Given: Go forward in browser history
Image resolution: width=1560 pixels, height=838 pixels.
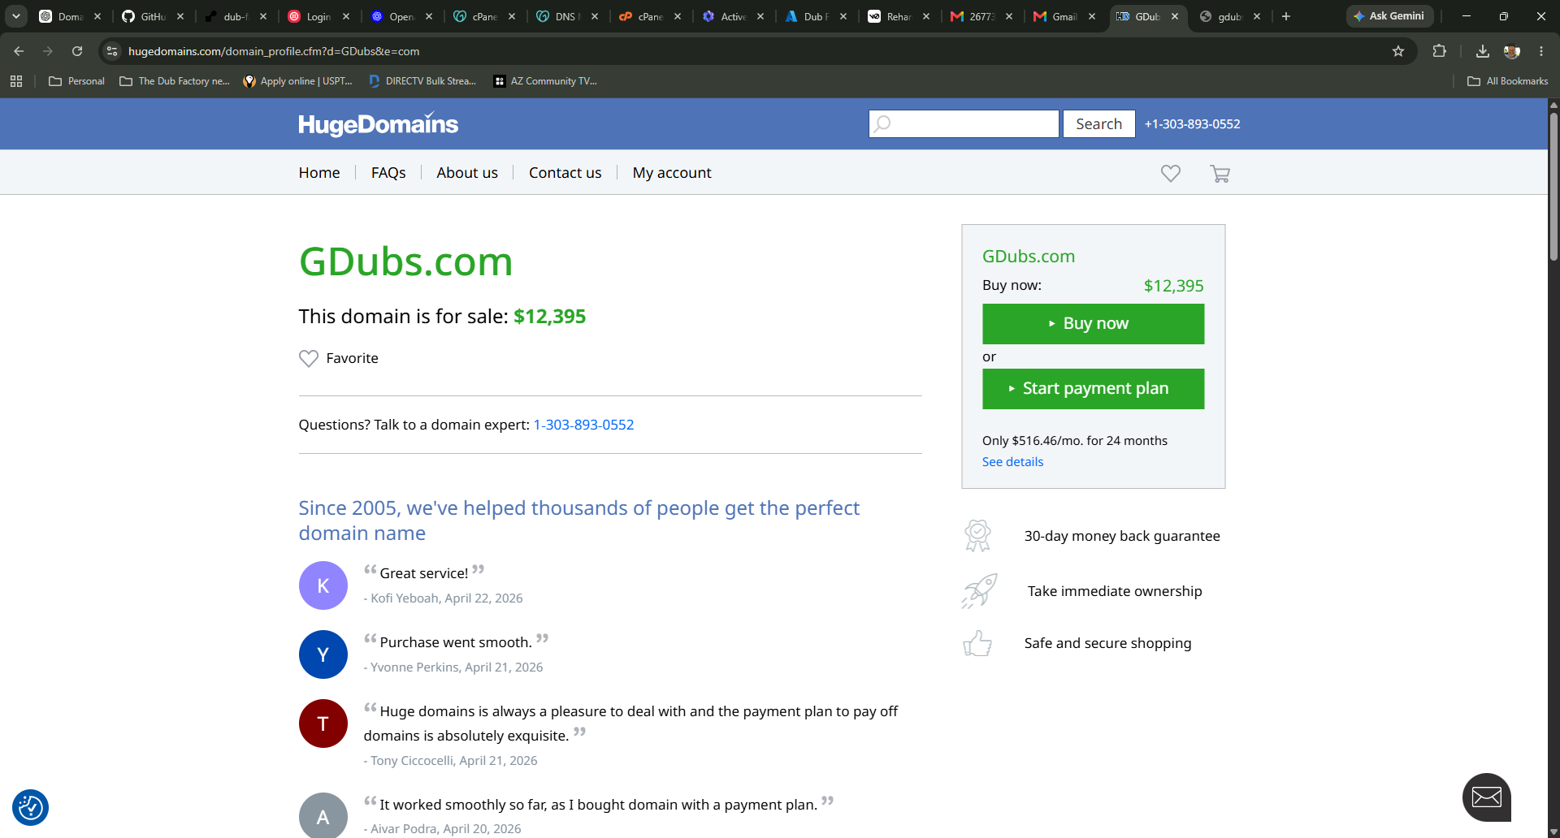Looking at the screenshot, I should tap(48, 51).
